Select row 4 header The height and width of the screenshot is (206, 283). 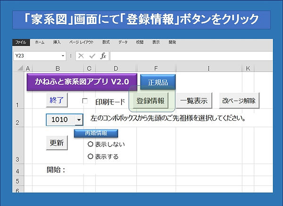pyautogui.click(x=18, y=170)
